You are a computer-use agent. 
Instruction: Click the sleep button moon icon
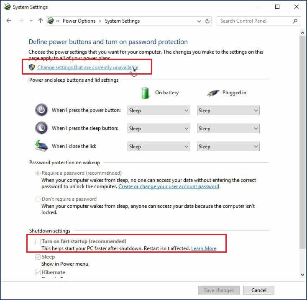coord(41,128)
